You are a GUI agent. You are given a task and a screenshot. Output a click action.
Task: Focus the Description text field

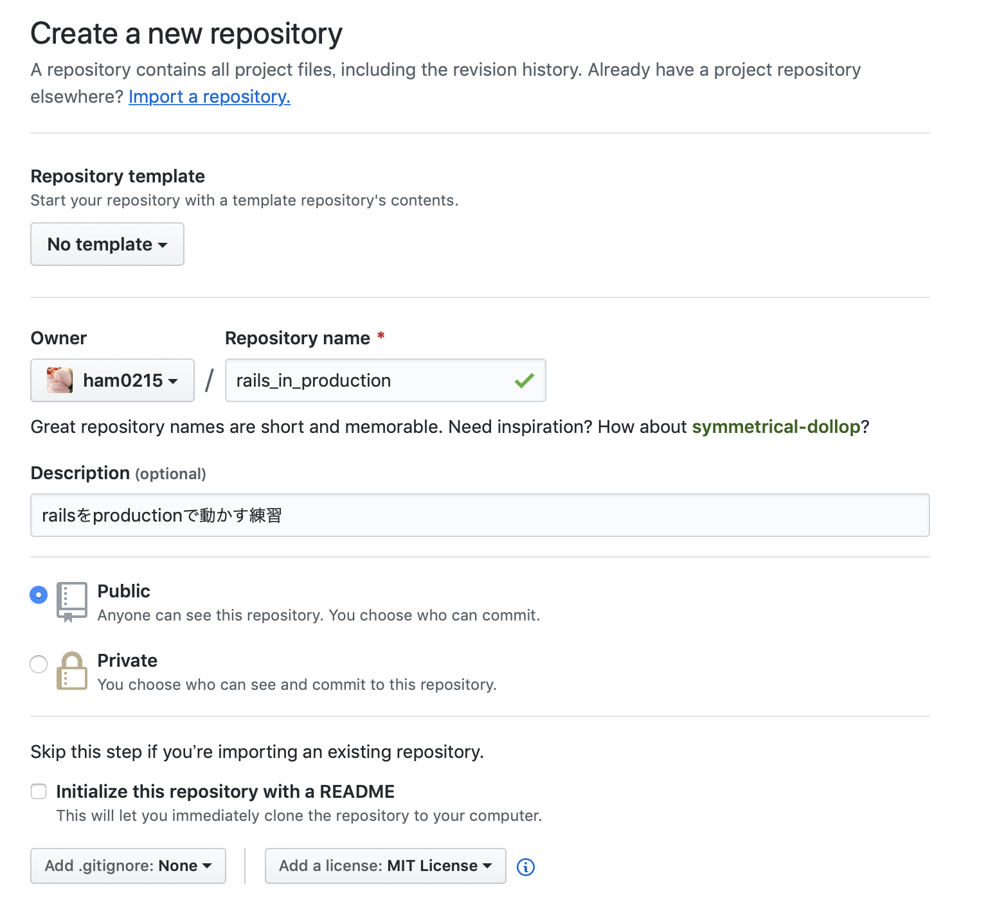(480, 515)
